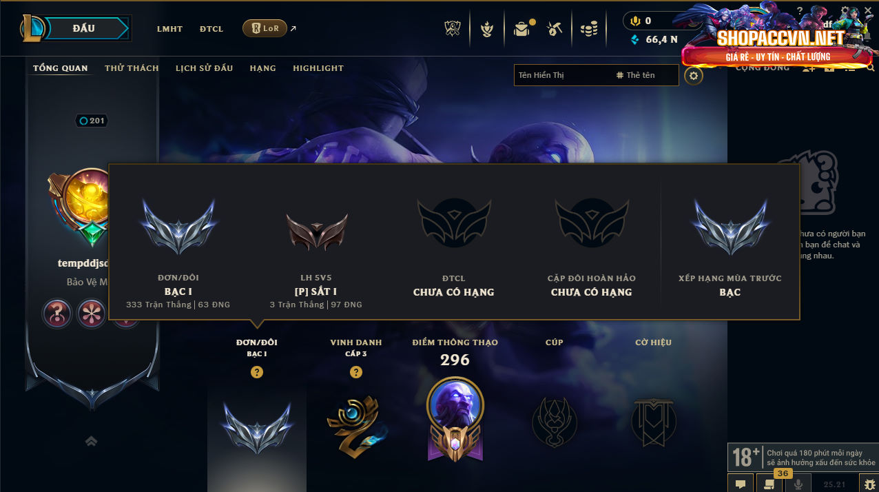This screenshot has width=879, height=492.
Task: Click the Cúp trophy emblem slot
Action: (x=554, y=422)
